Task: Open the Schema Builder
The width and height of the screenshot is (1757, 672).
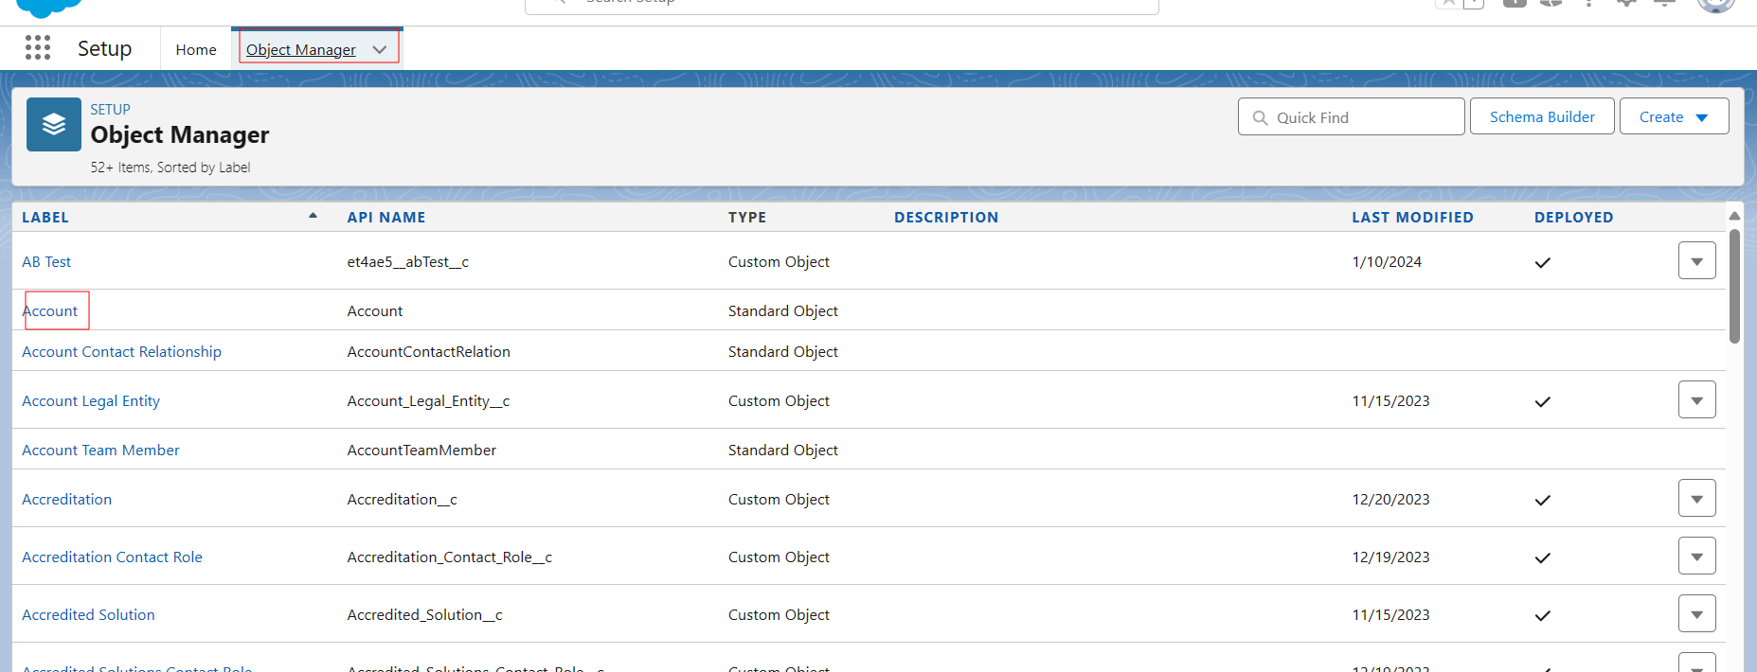Action: pos(1541,116)
